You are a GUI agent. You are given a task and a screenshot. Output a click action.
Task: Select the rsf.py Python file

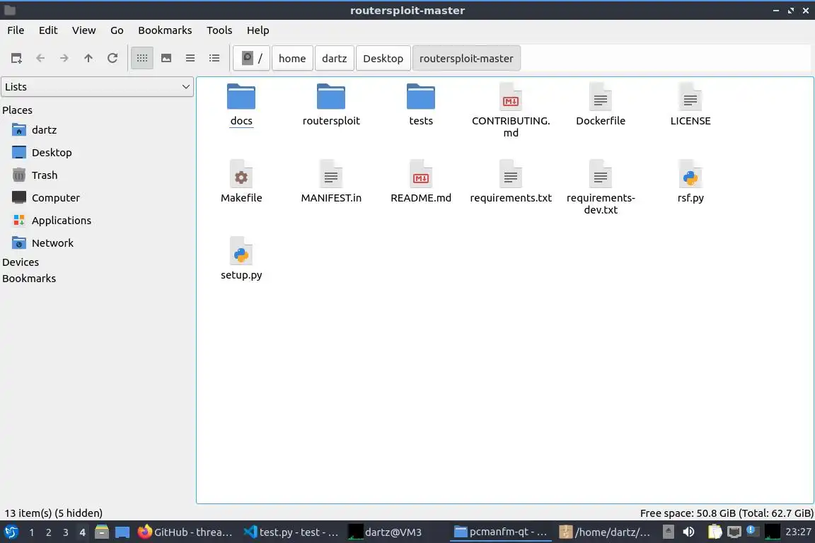pos(690,182)
